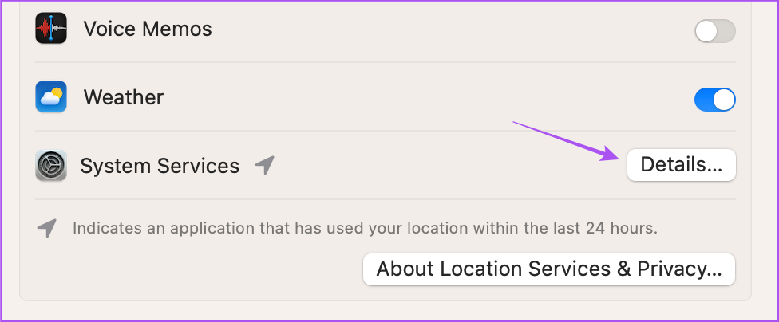Click the Voice Memos app icon
The image size is (779, 322).
pyautogui.click(x=50, y=28)
